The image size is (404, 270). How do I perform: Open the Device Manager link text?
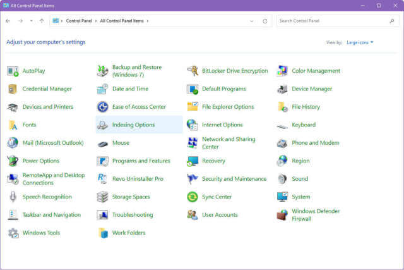click(x=312, y=89)
